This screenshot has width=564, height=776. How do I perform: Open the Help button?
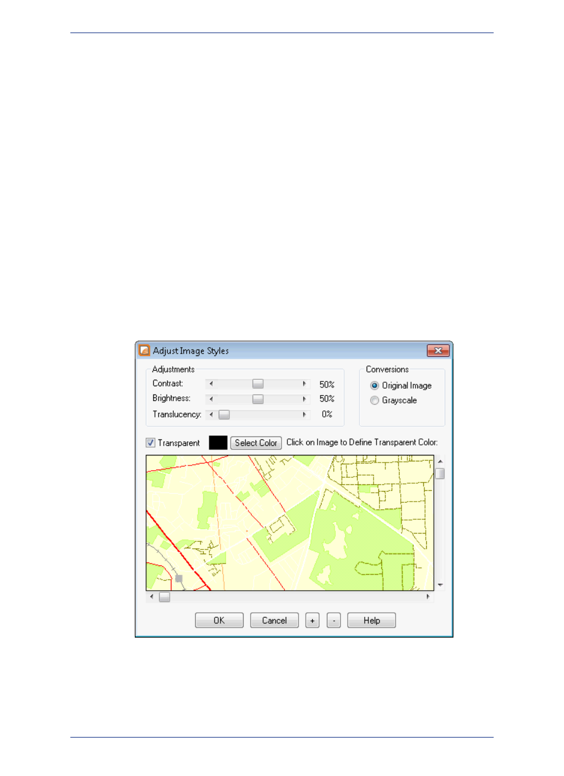[x=372, y=620]
